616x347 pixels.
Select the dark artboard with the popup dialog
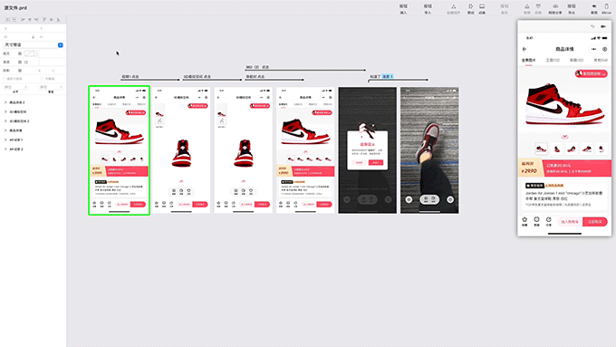pyautogui.click(x=367, y=150)
